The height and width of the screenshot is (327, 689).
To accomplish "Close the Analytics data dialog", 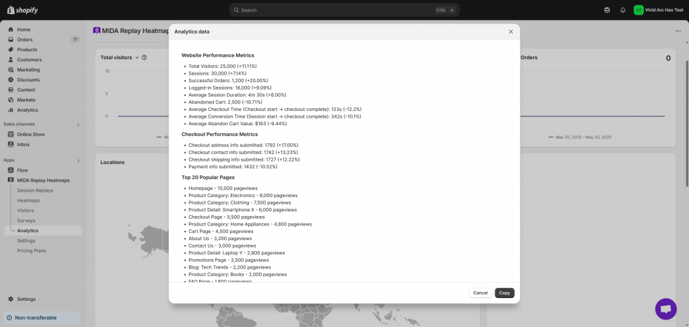I will [511, 32].
